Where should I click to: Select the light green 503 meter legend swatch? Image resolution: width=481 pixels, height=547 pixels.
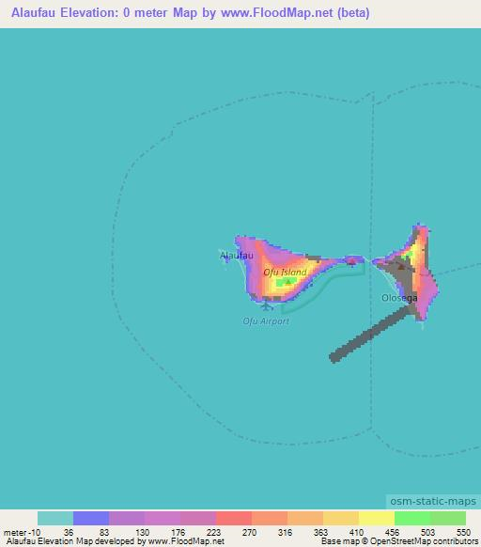click(x=448, y=518)
